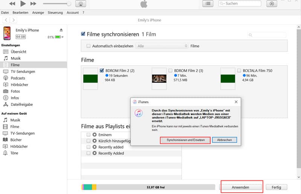Click the Recently added gear icon

pos(94,147)
